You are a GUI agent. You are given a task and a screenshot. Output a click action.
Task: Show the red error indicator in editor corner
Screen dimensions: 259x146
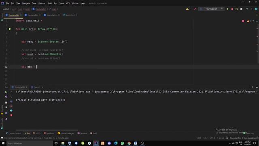coord(244,21)
